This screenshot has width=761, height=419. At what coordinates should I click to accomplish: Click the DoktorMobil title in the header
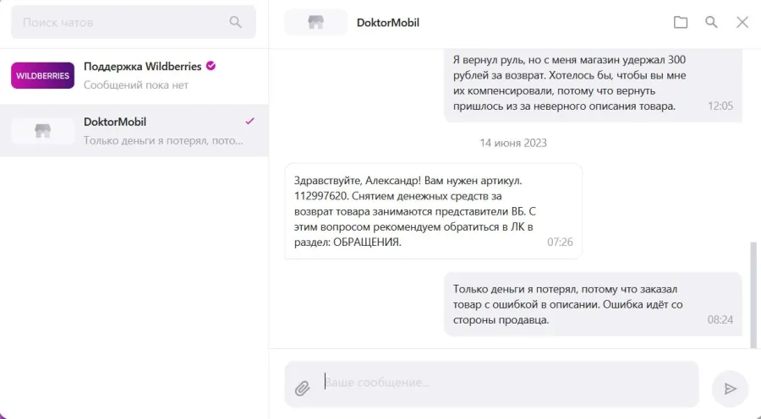click(388, 22)
